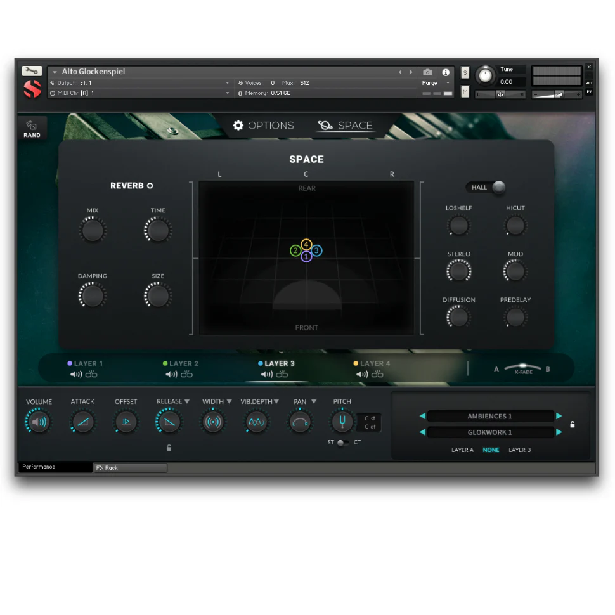
Task: Mute Layer 1 speaker icon
Action: [x=76, y=375]
